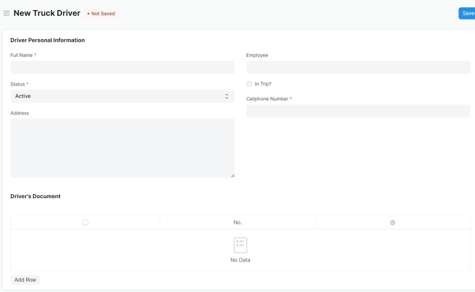
Task: Click the Cellphone Number input field
Action: (x=358, y=111)
